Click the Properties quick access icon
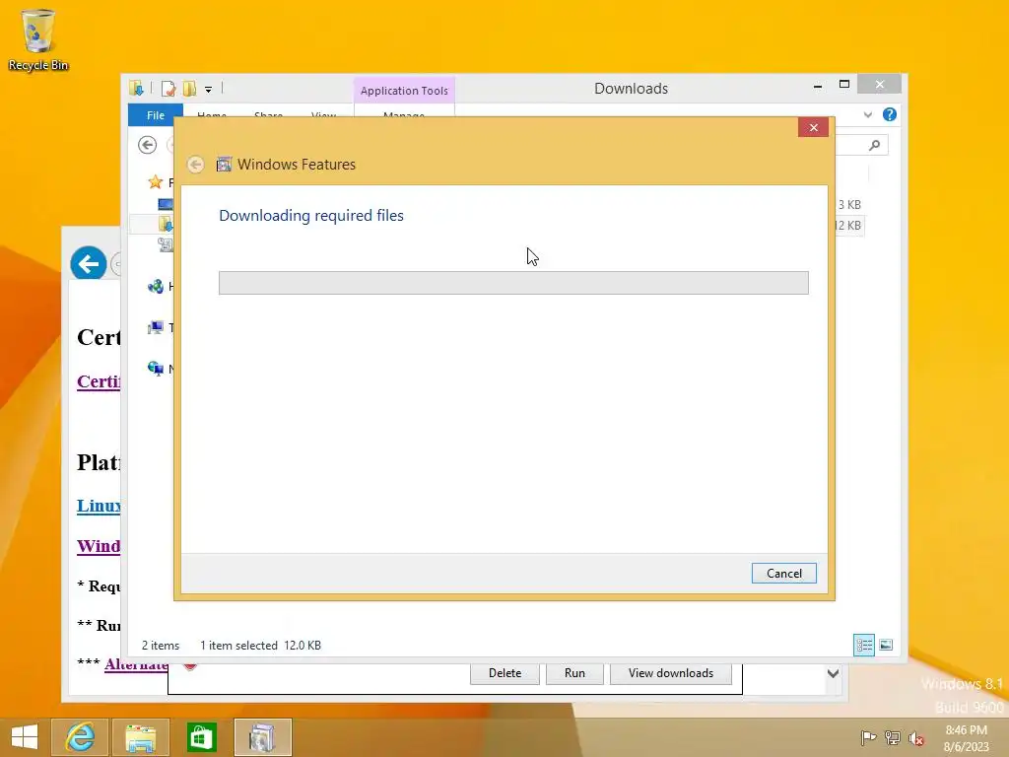Screen dimensions: 1009x757 168,88
